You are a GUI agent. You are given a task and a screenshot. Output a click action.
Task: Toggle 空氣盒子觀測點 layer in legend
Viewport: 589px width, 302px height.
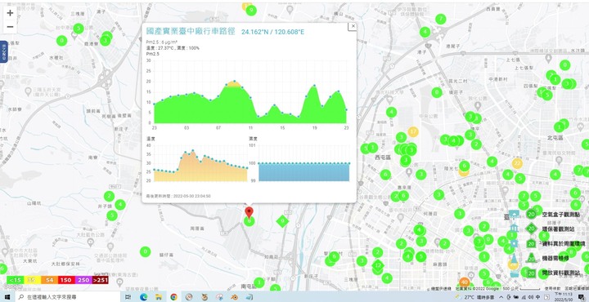click(x=552, y=215)
